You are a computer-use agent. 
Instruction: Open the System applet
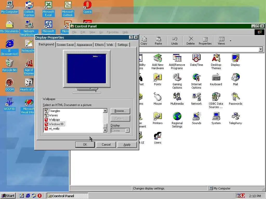pyautogui.click(x=216, y=118)
